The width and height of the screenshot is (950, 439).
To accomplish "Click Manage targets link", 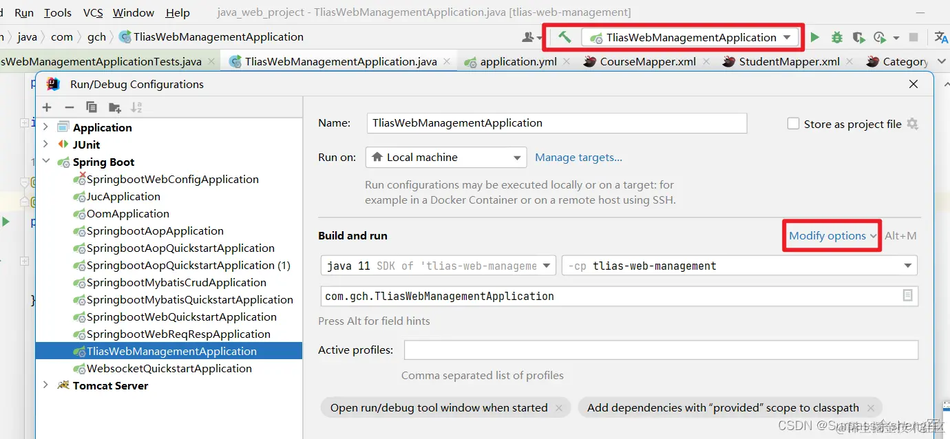I will pyautogui.click(x=578, y=158).
